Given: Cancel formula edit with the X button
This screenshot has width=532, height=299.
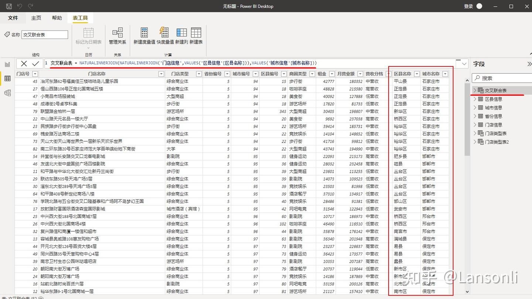Looking at the screenshot, I should (24, 63).
